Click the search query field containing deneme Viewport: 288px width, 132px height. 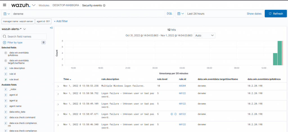pyautogui.click(x=88, y=14)
